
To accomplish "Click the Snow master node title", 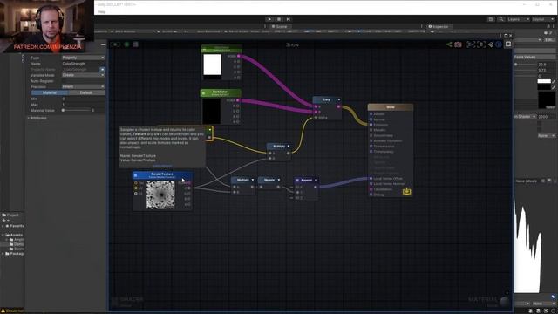I will click(391, 107).
